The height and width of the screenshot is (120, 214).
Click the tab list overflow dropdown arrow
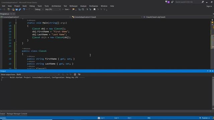tap(213, 14)
